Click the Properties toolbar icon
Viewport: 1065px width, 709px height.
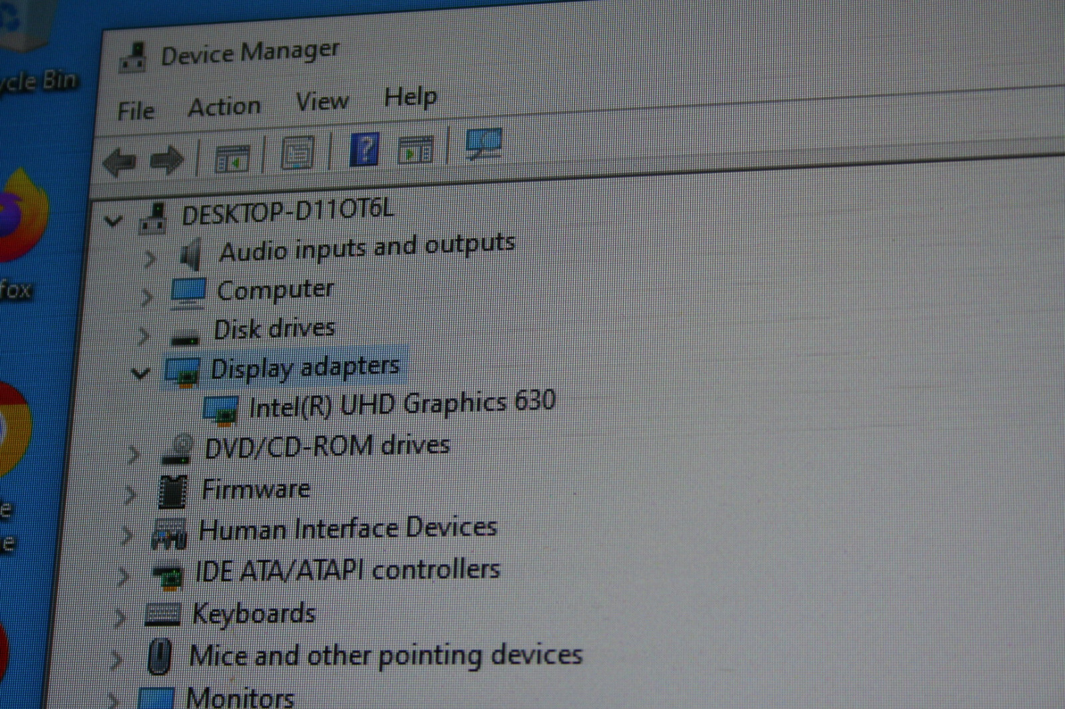click(298, 154)
